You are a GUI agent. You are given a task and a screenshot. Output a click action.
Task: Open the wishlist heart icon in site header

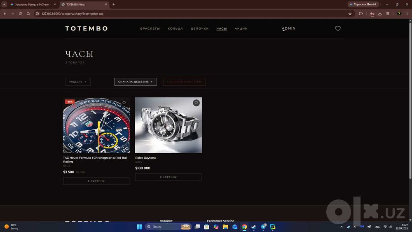(x=338, y=28)
